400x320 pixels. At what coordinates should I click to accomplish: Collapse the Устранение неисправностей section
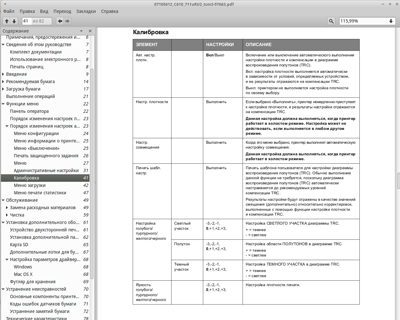(3, 289)
